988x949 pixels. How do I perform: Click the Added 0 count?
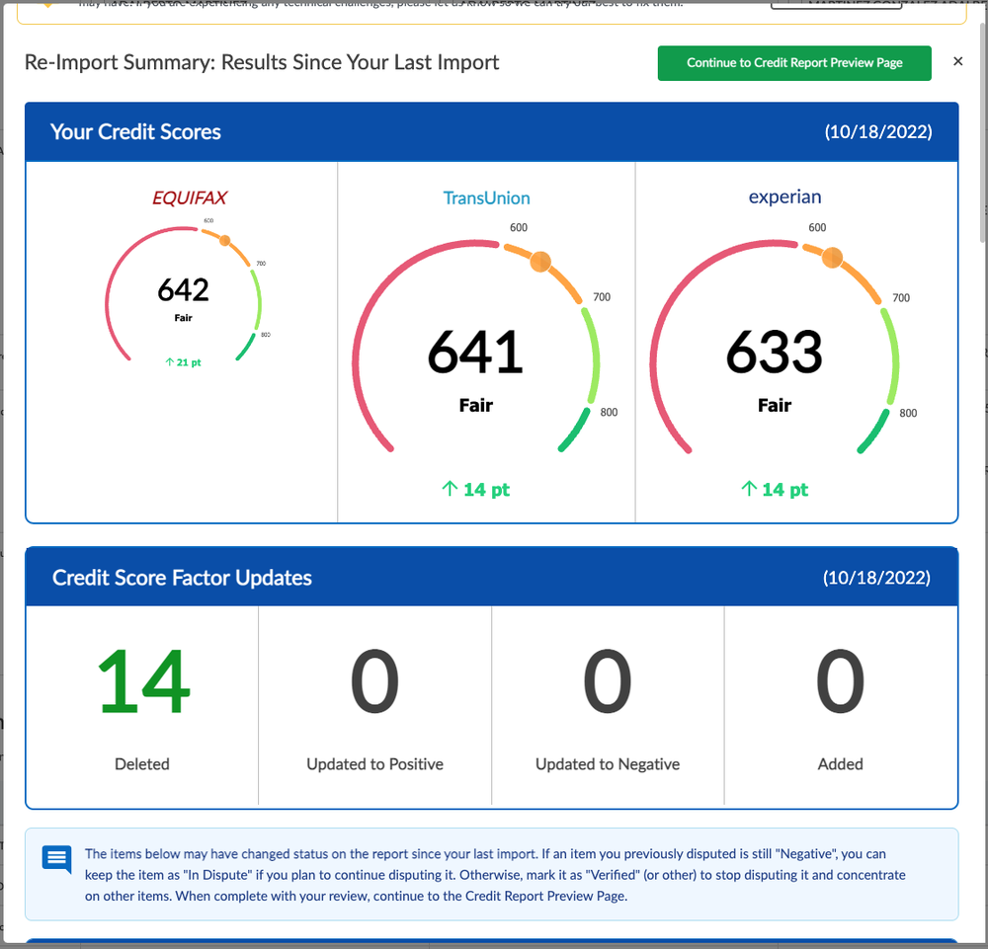point(840,682)
